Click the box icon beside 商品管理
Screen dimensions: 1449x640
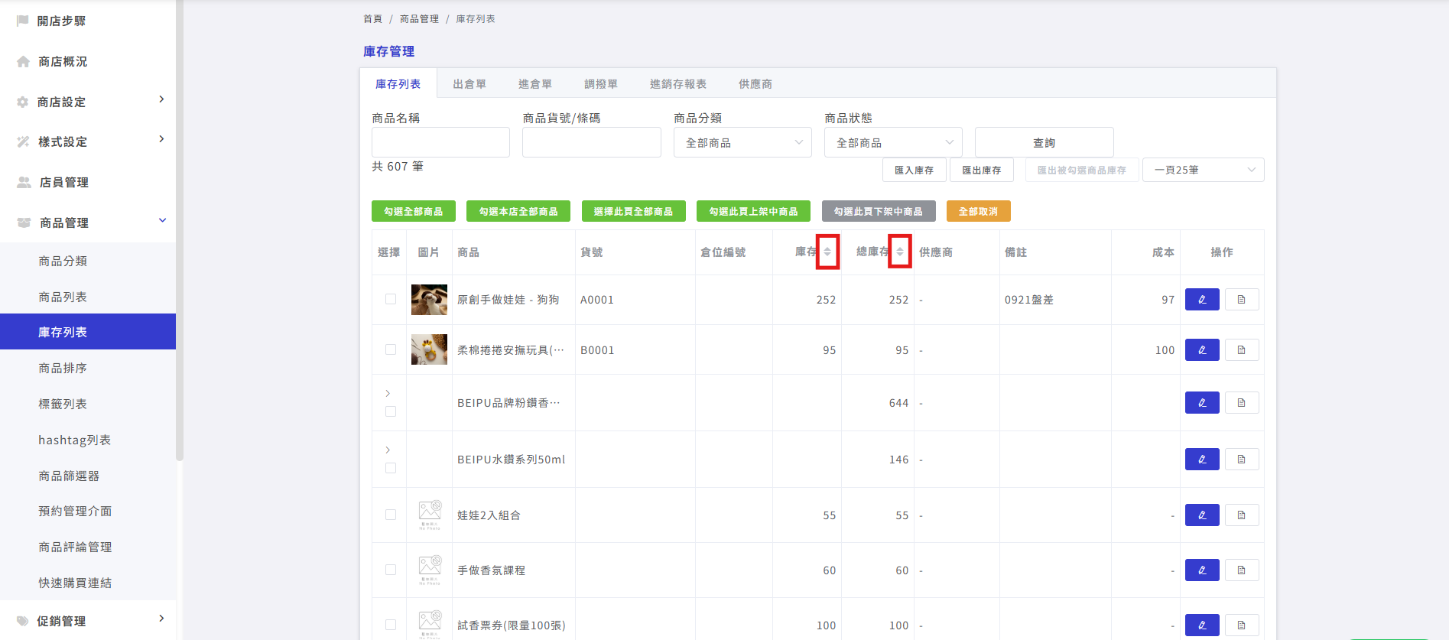click(x=24, y=223)
